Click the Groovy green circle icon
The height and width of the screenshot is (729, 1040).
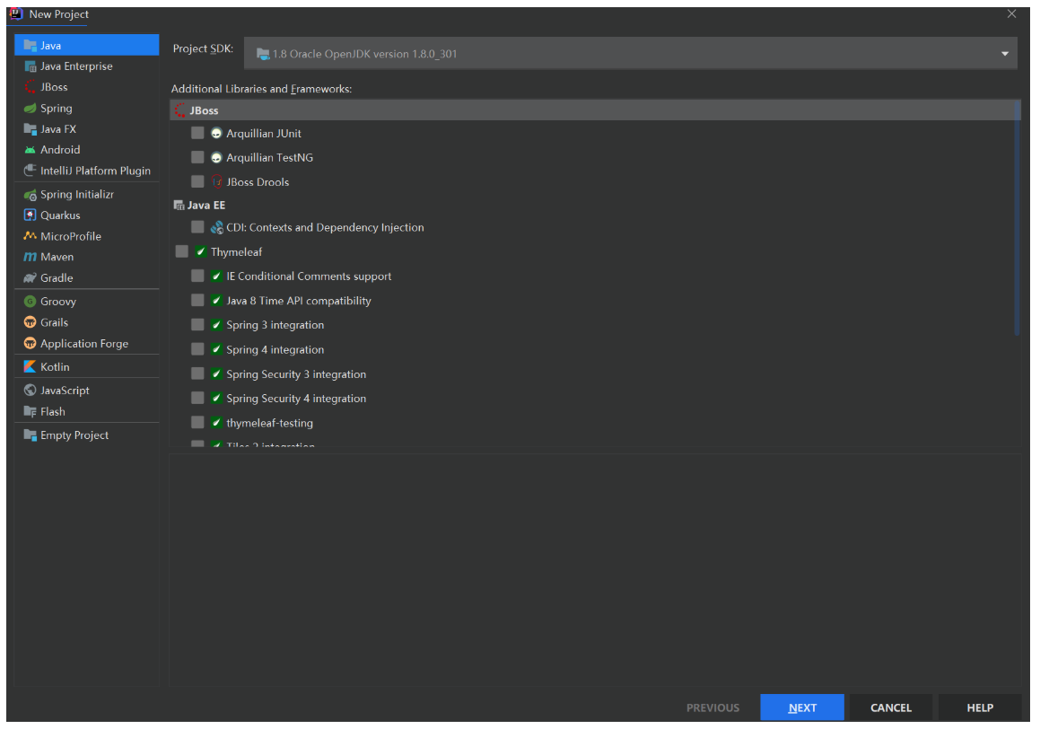tap(30, 301)
